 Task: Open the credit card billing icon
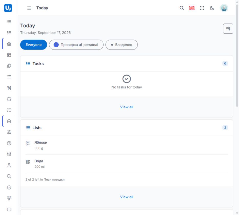9,209
